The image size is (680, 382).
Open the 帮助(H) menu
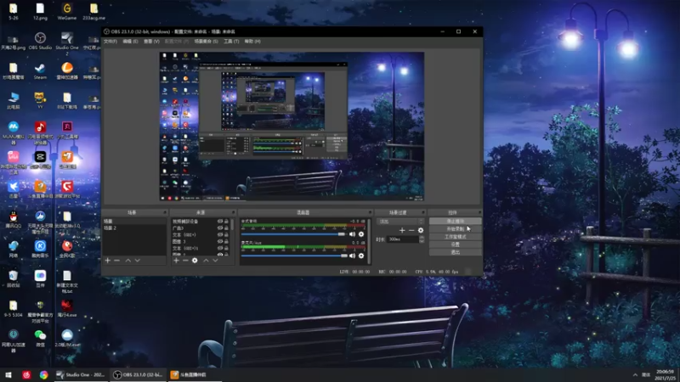(x=252, y=42)
